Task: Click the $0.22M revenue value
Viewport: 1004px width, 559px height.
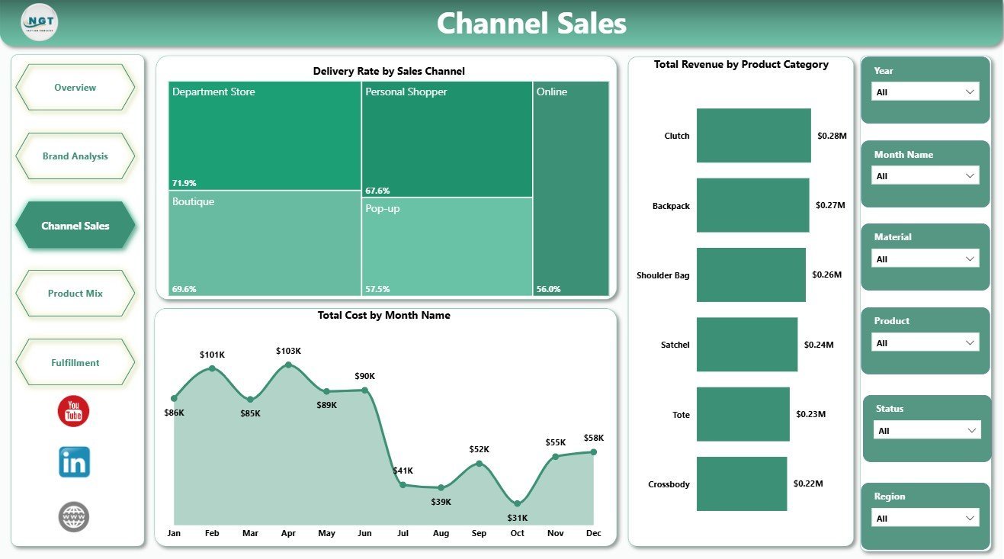Action: tap(808, 484)
